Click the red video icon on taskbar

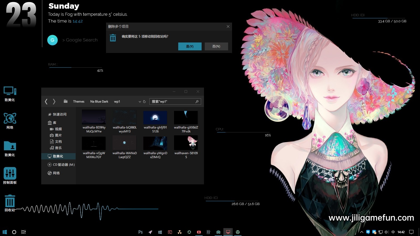click(x=199, y=232)
